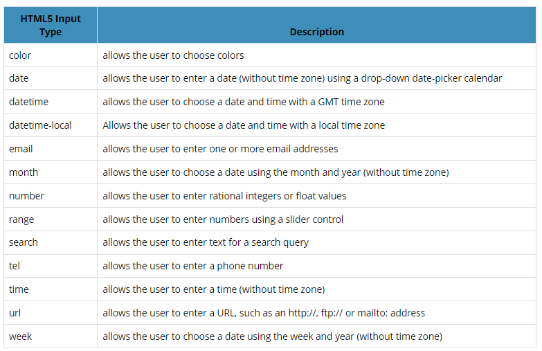This screenshot has width=542, height=351.
Task: Select the GMT time zone description
Action: coord(244,102)
